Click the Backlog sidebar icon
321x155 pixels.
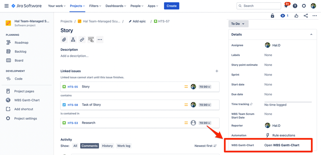[x=8, y=51]
